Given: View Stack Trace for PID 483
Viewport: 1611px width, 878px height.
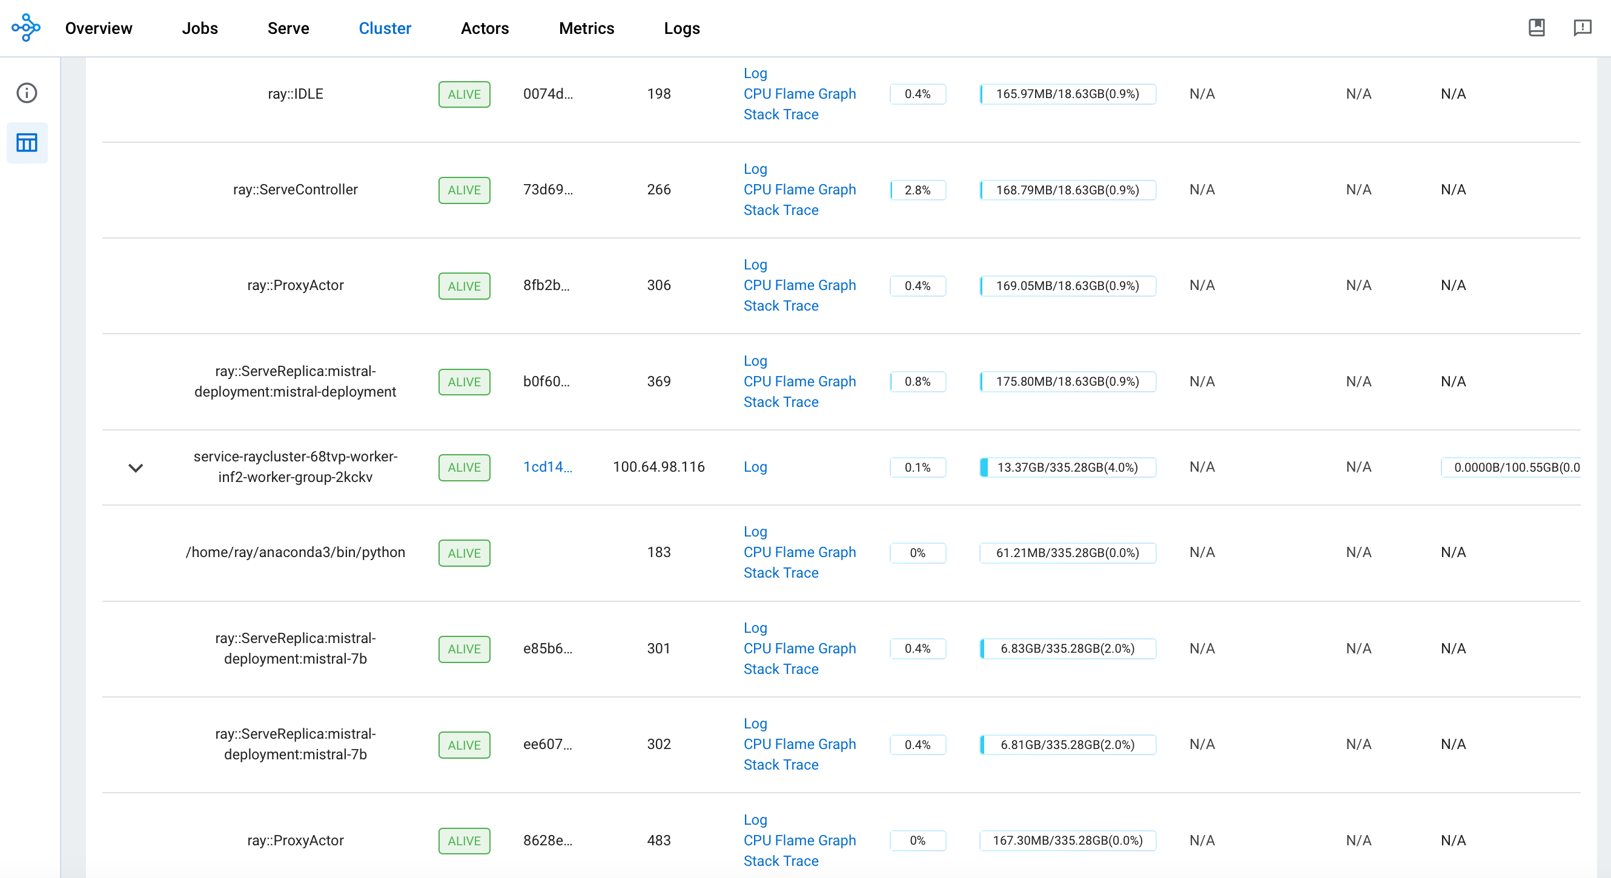Looking at the screenshot, I should click(x=781, y=861).
